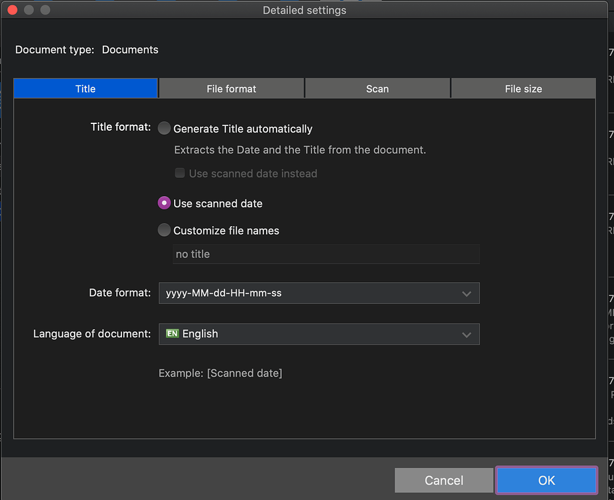This screenshot has height=500, width=614.
Task: Click the EN language flag icon
Action: click(x=168, y=334)
